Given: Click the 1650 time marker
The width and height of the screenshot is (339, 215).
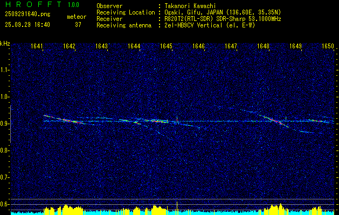Looking at the screenshot, I should 328,46.
